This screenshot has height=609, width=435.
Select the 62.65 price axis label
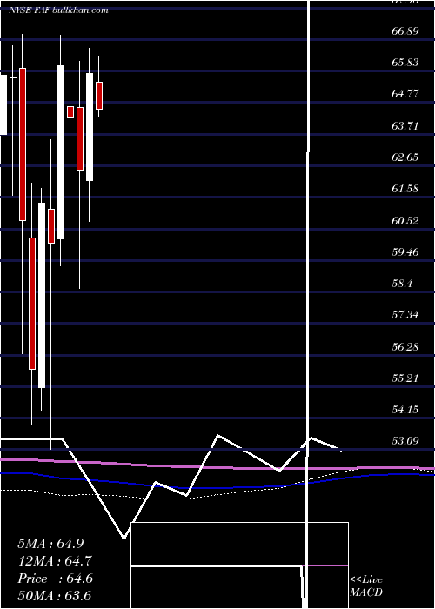coord(405,157)
